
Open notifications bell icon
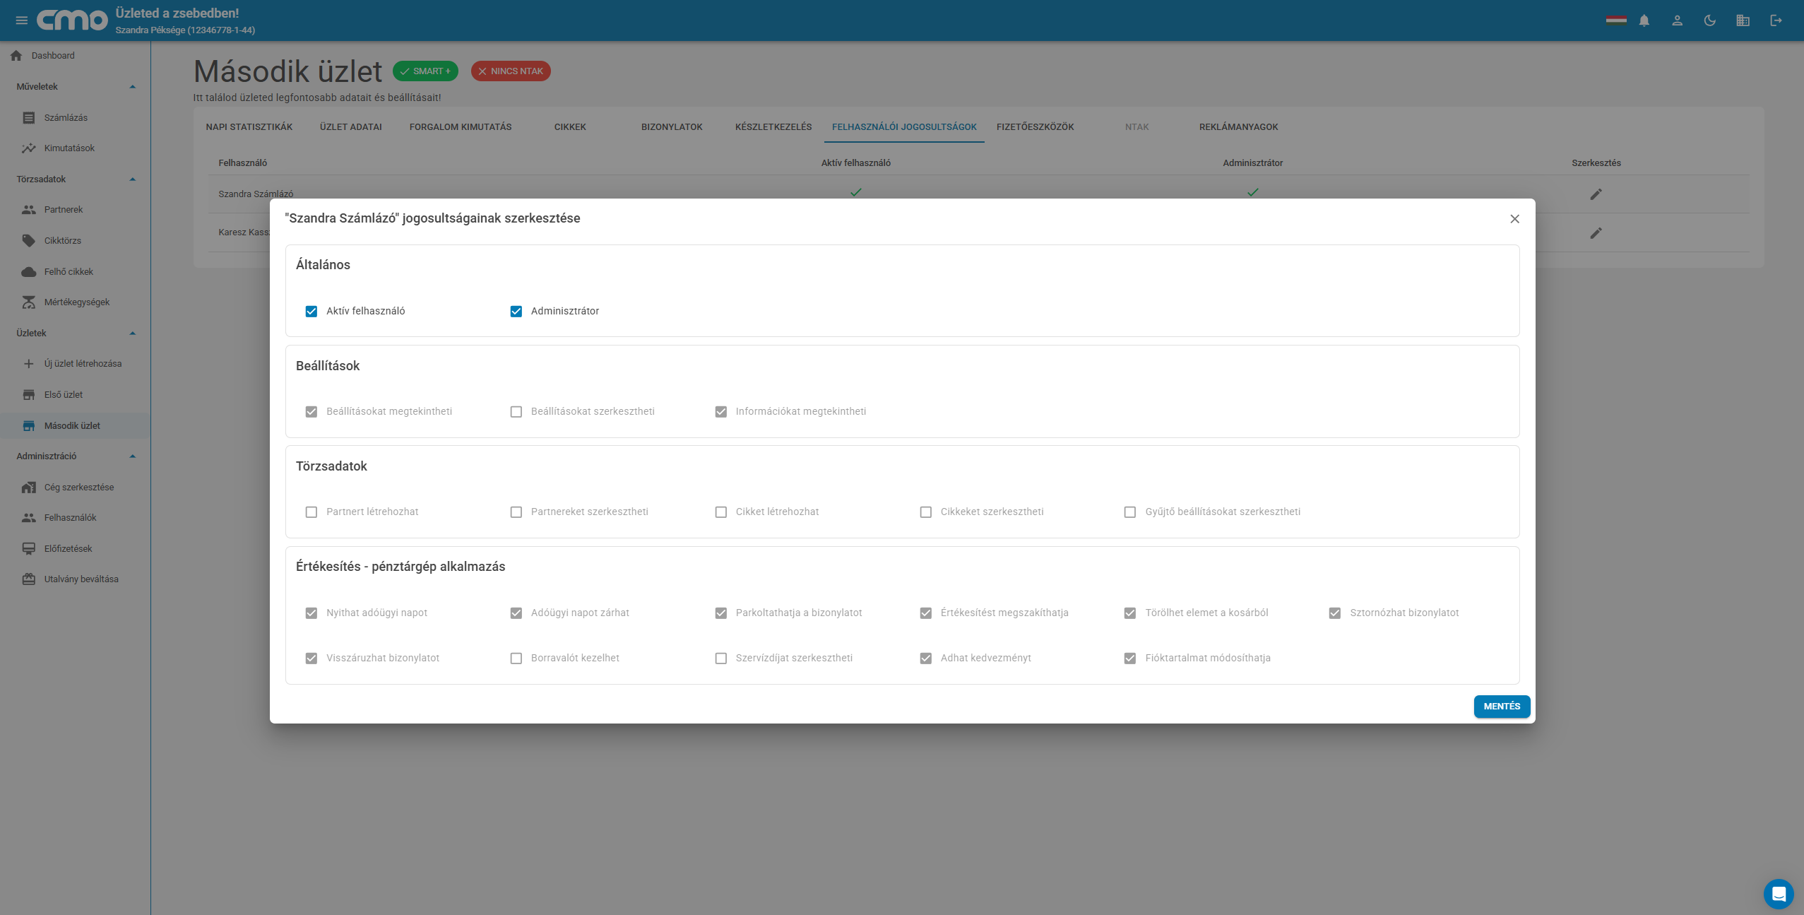point(1644,20)
